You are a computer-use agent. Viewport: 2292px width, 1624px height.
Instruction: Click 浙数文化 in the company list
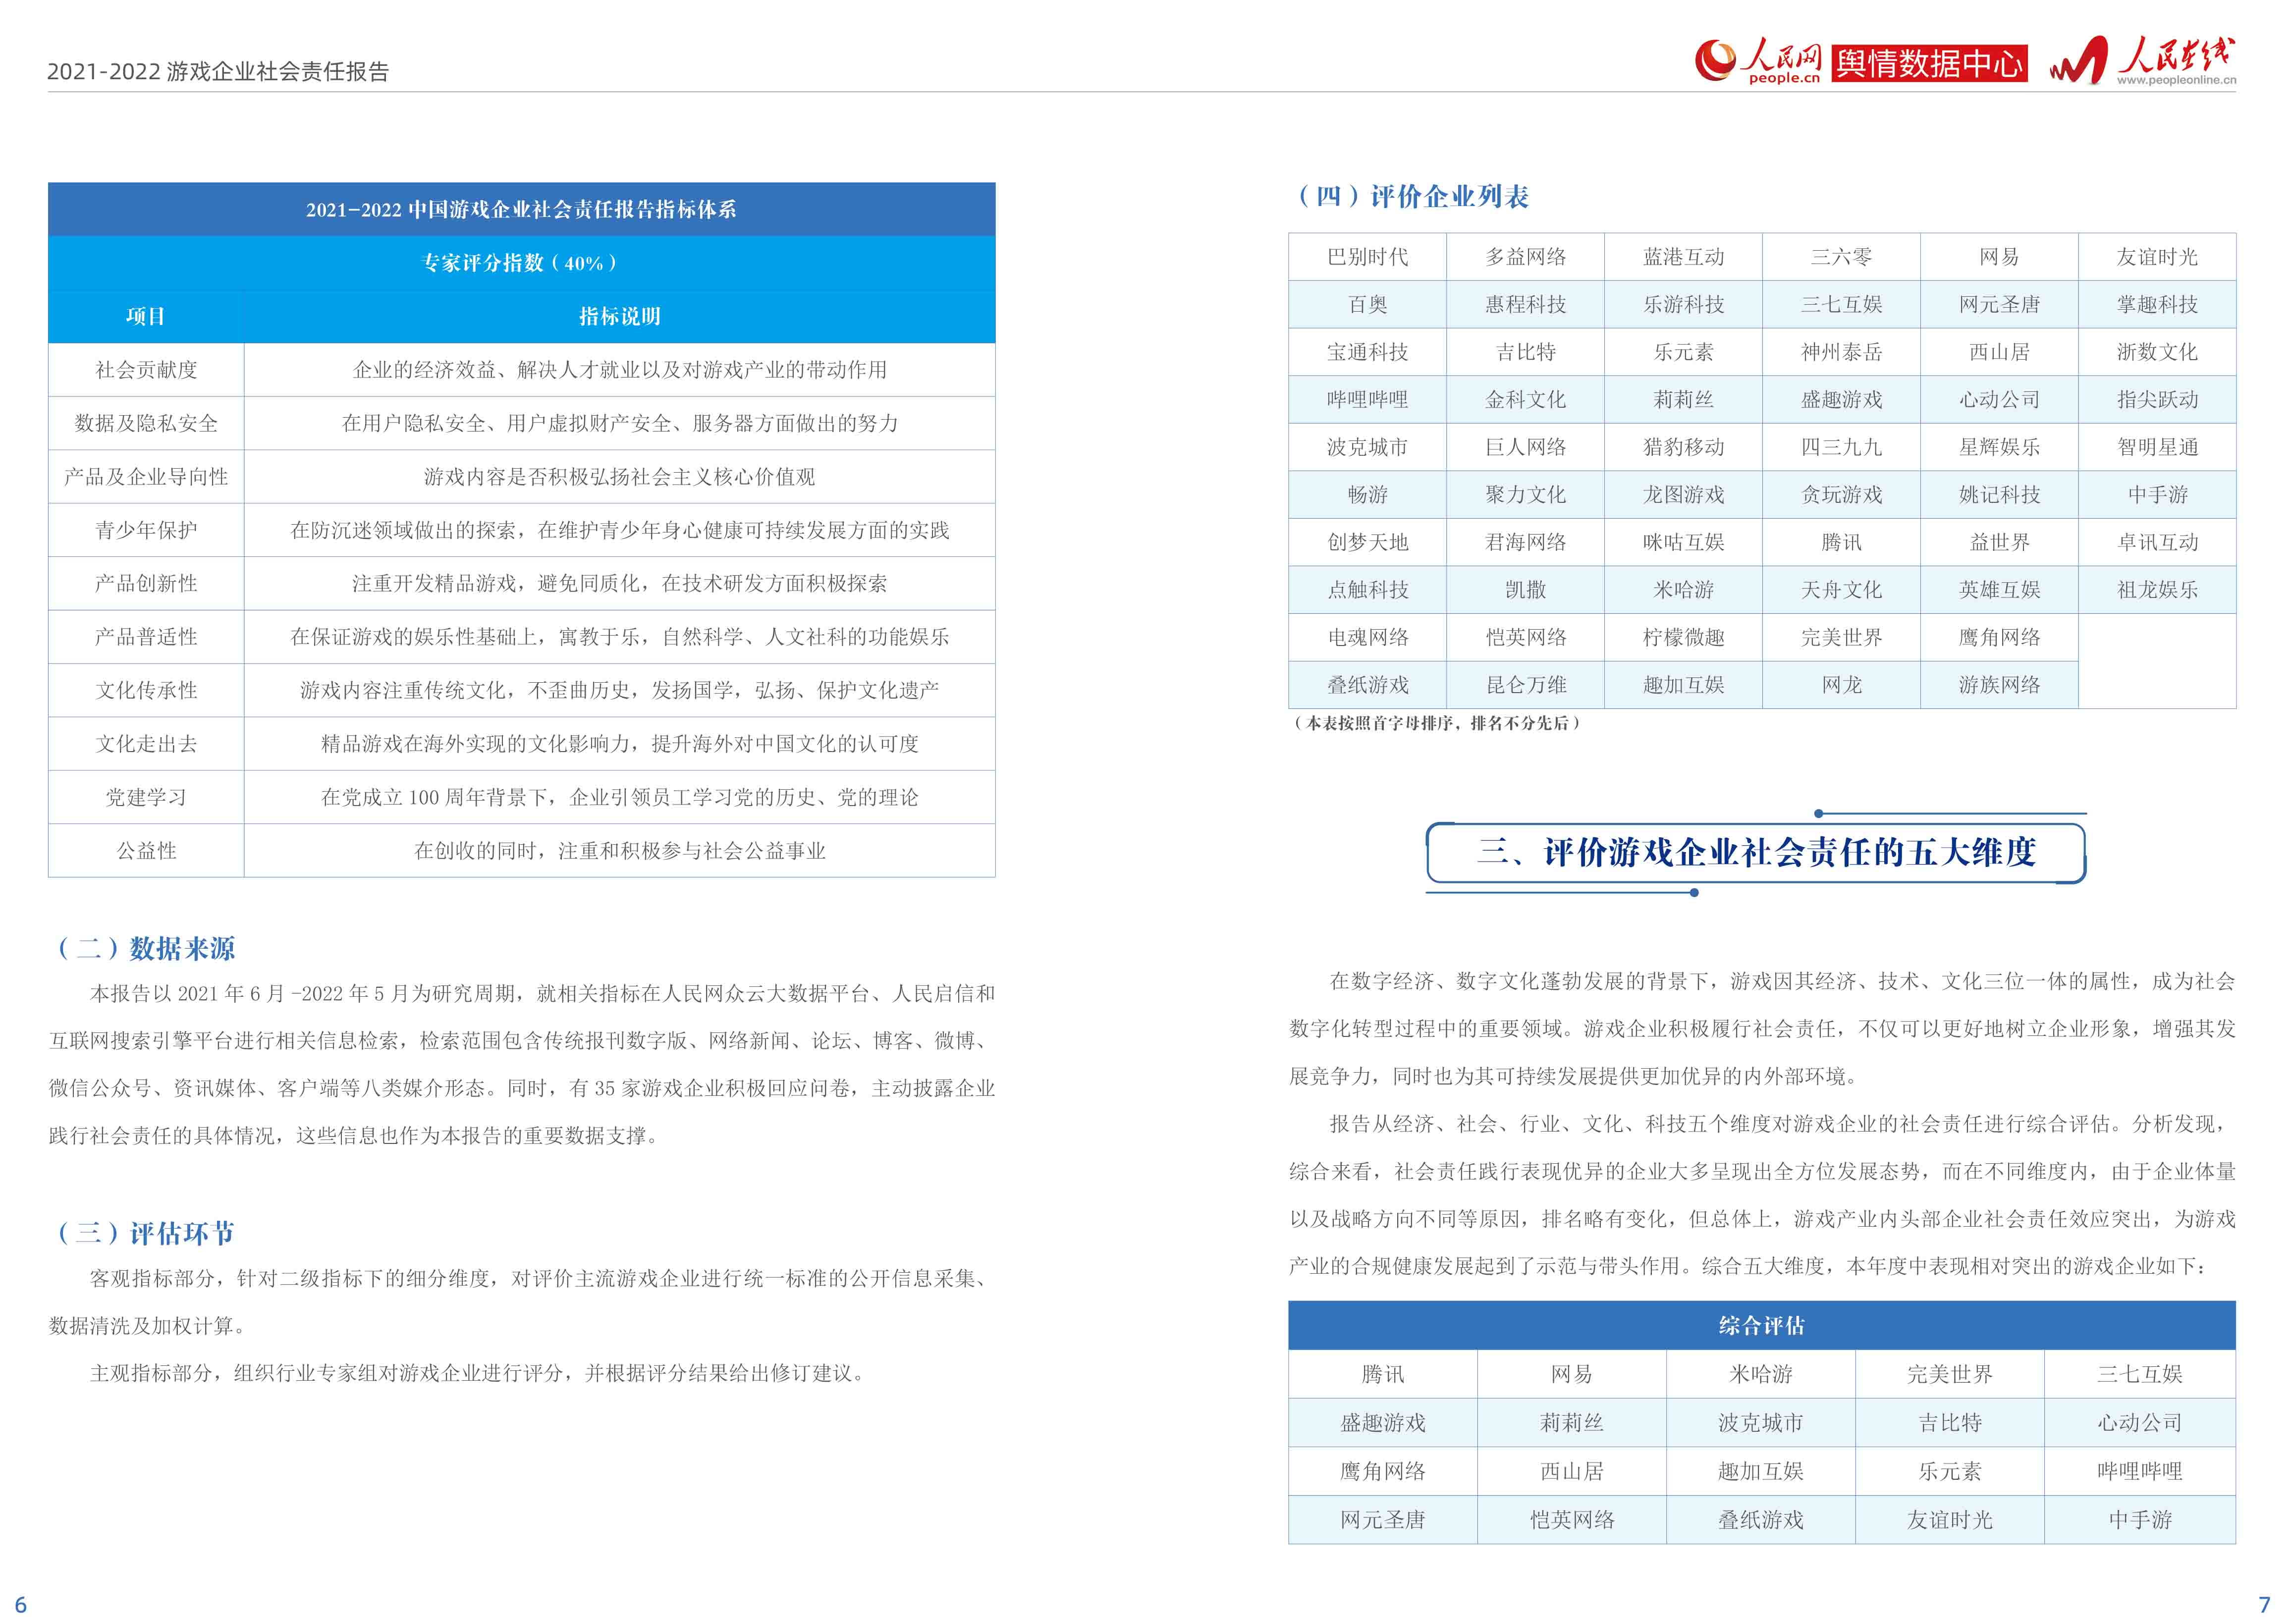(2157, 352)
